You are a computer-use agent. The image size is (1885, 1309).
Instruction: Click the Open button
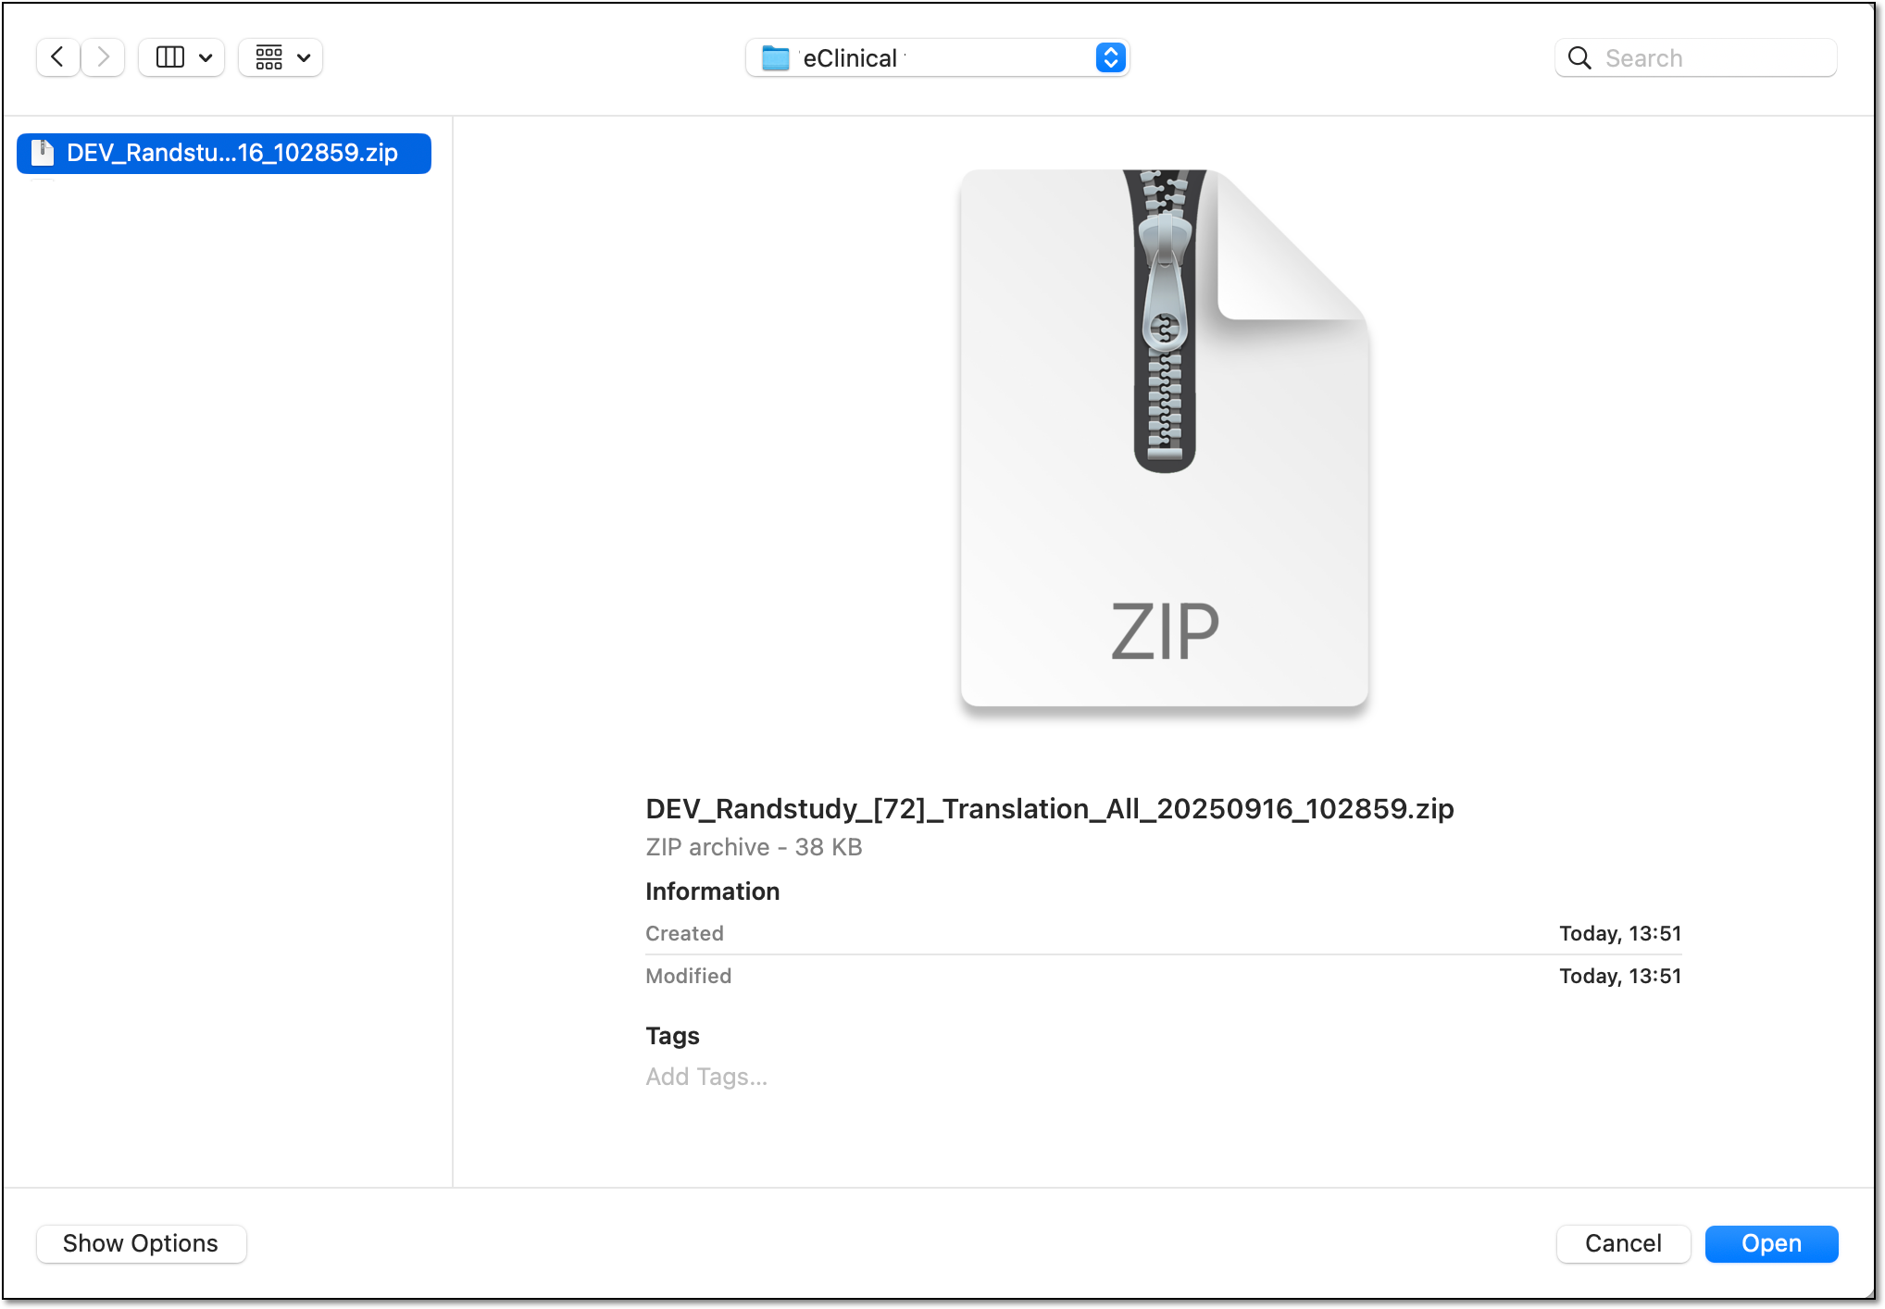click(x=1771, y=1243)
